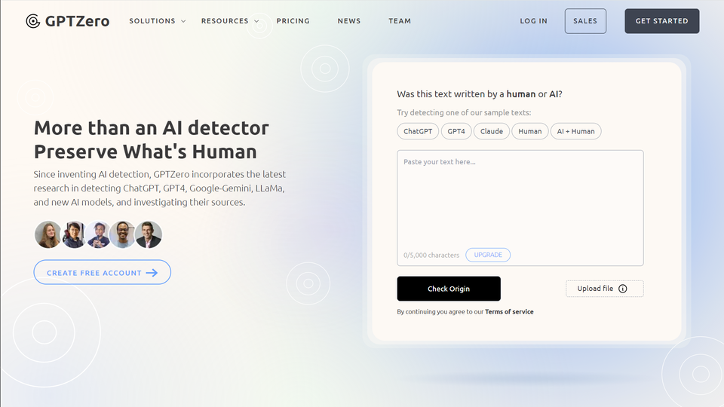Click the Preserve What's Human heading
This screenshot has height=407, width=724.
coord(145,151)
